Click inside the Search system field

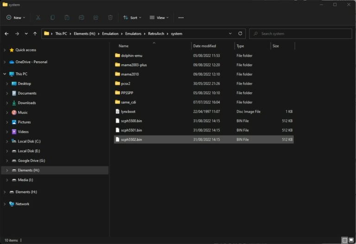point(301,33)
